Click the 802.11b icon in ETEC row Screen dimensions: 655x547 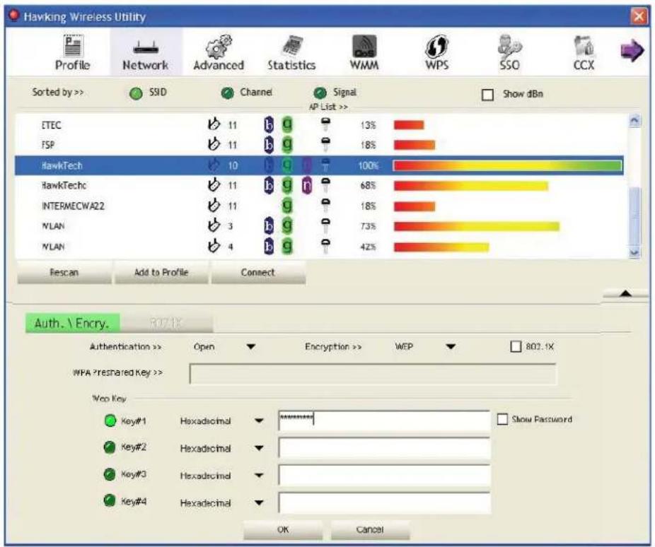coord(269,124)
